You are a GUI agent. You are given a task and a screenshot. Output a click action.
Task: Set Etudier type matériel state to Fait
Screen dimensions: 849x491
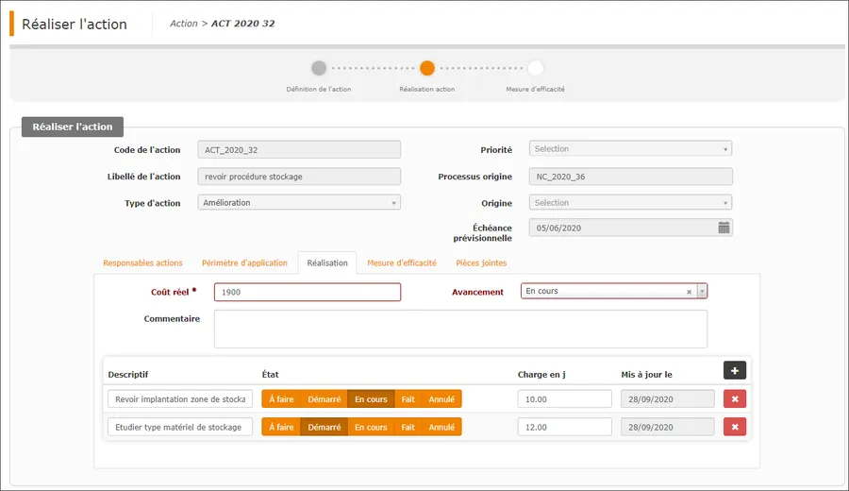tap(408, 427)
